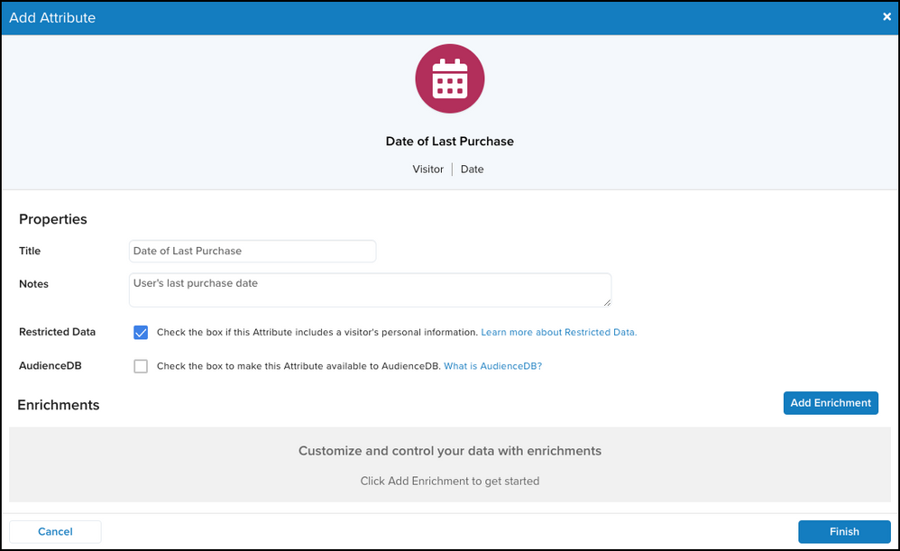The image size is (900, 551).
Task: Focus the Title input field
Action: [x=253, y=251]
